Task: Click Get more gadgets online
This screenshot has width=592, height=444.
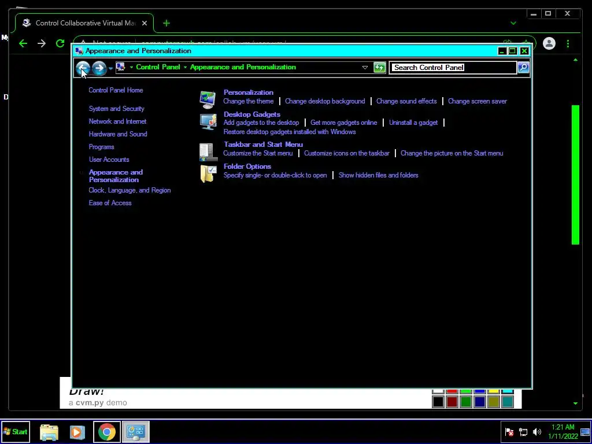Action: click(343, 123)
